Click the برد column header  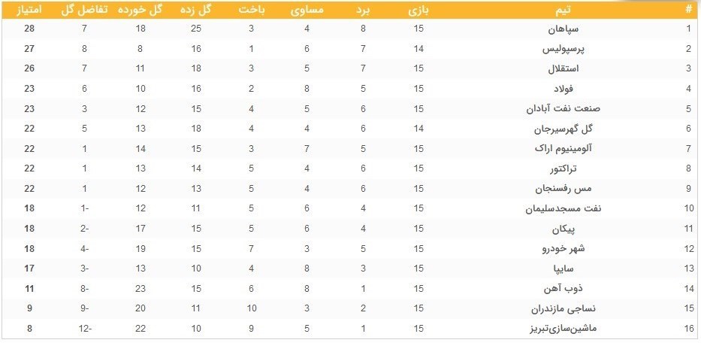tap(364, 10)
